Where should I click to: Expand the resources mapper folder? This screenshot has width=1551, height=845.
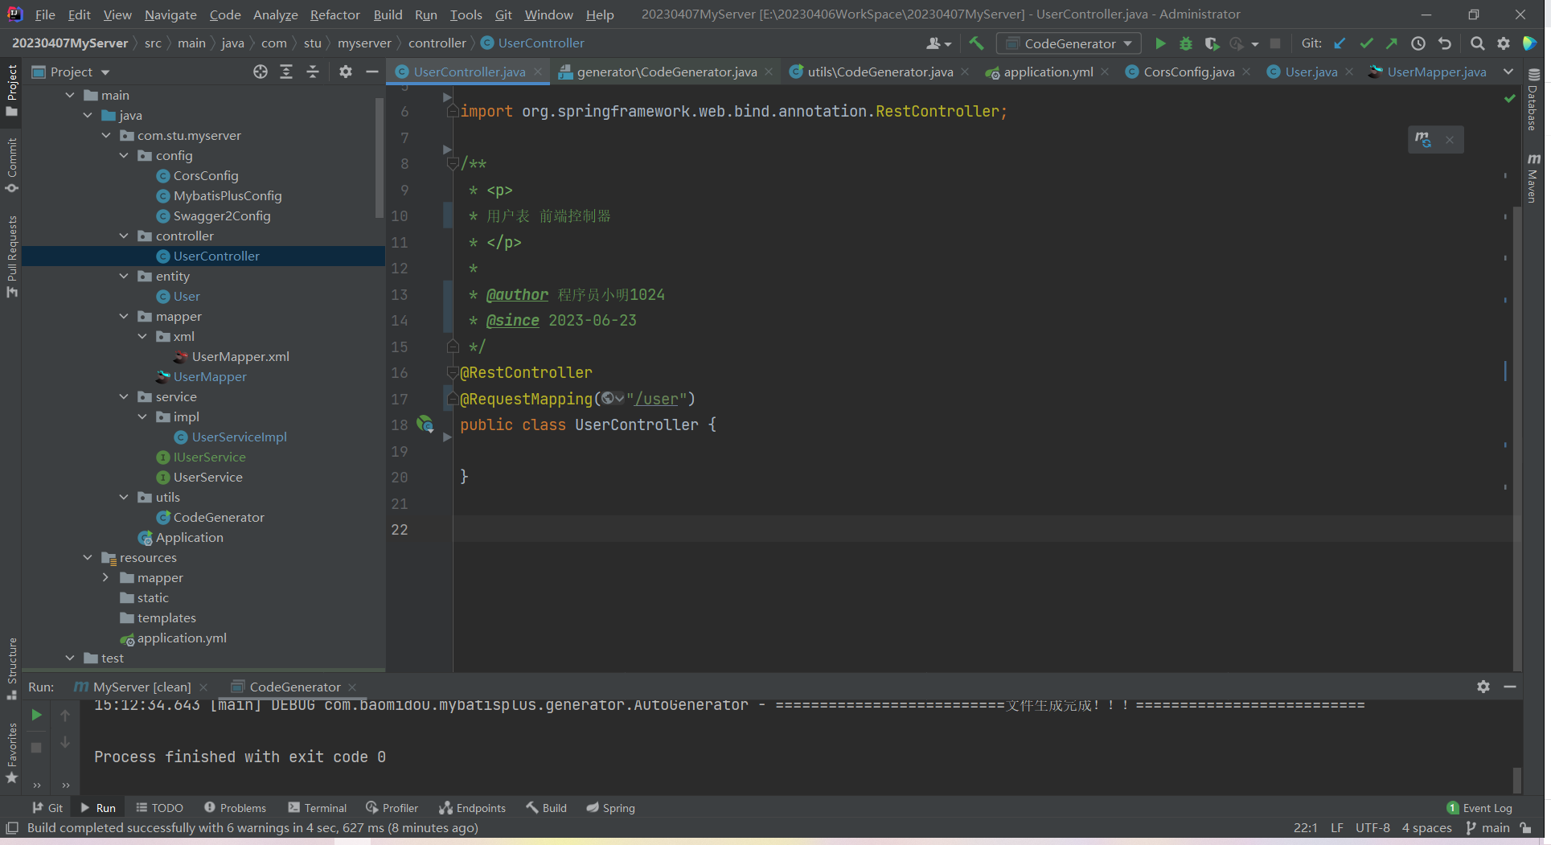(106, 577)
